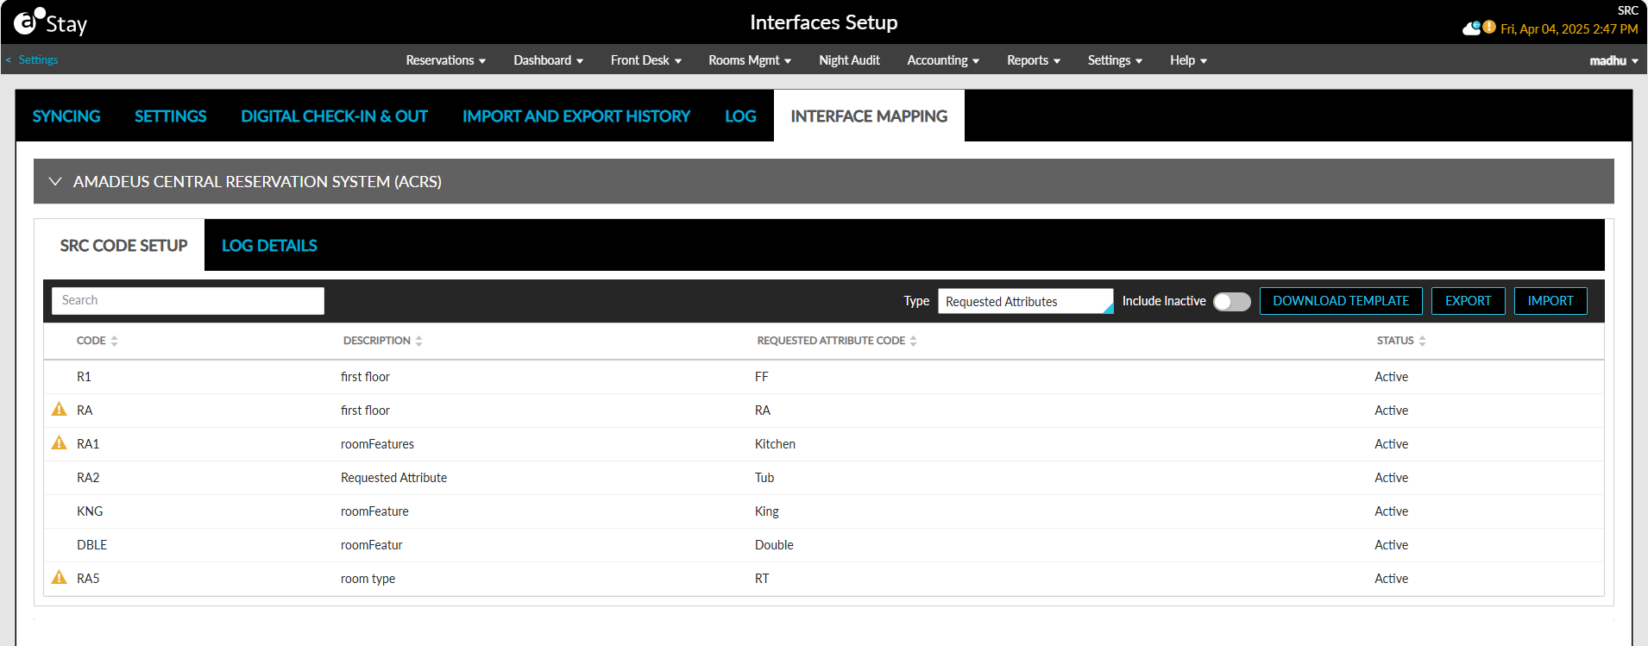Click the weather cloud icon in header
Viewport: 1648px width, 646px height.
[x=1471, y=28]
